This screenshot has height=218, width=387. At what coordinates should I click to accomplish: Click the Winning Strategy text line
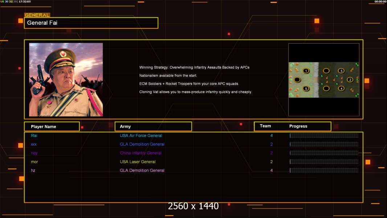click(194, 68)
